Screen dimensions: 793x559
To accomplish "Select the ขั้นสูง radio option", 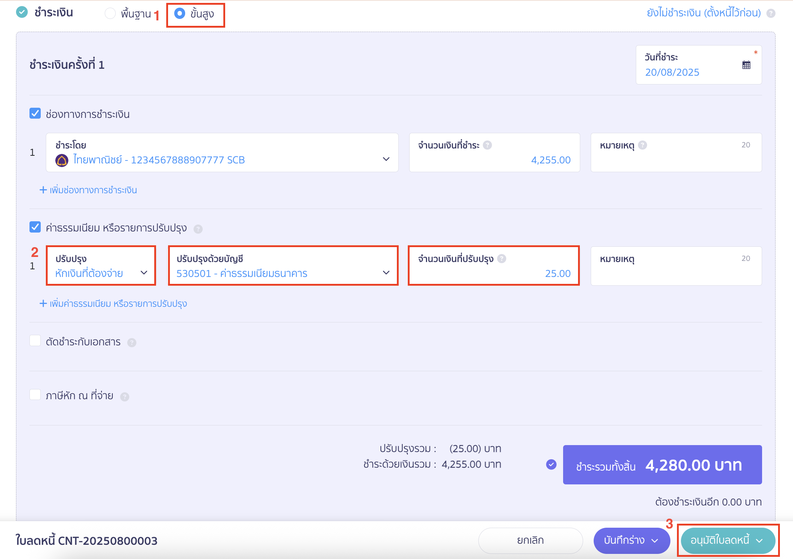I will [x=180, y=13].
